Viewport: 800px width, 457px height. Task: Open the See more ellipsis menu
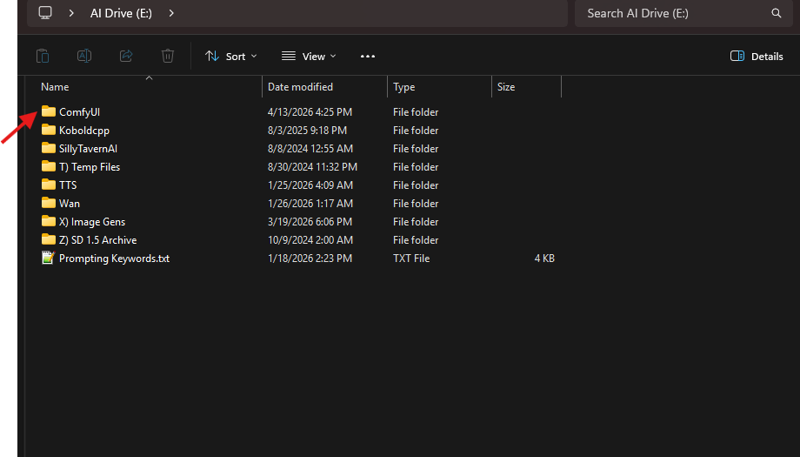tap(368, 57)
